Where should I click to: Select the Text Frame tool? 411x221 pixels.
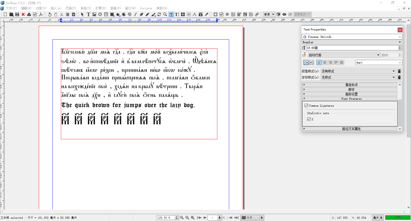88,14
